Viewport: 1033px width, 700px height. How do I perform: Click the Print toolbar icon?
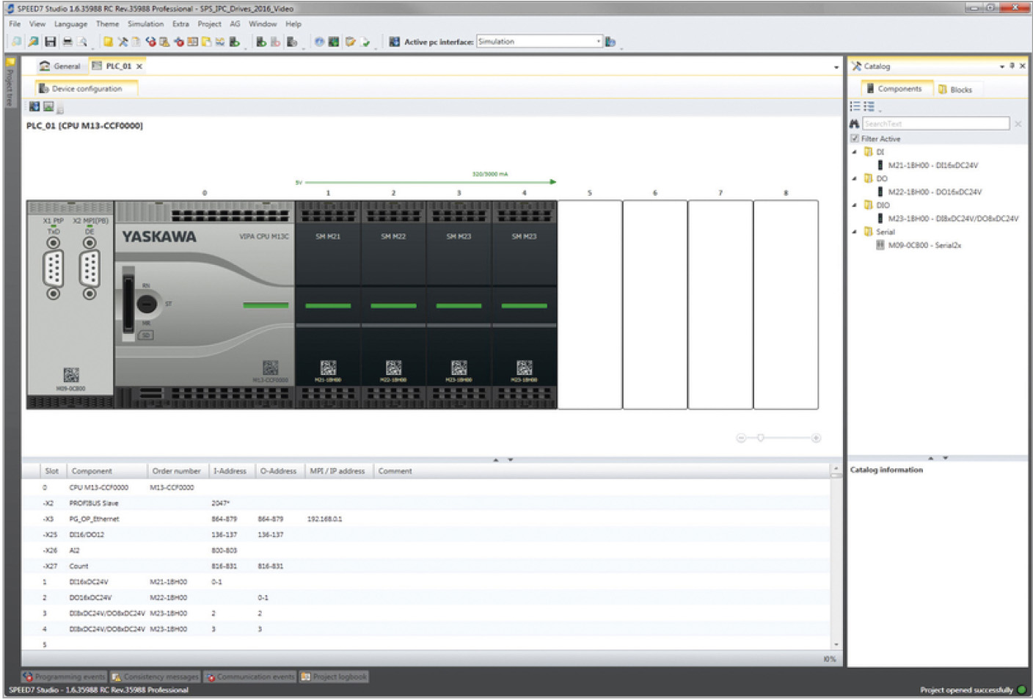click(x=67, y=42)
